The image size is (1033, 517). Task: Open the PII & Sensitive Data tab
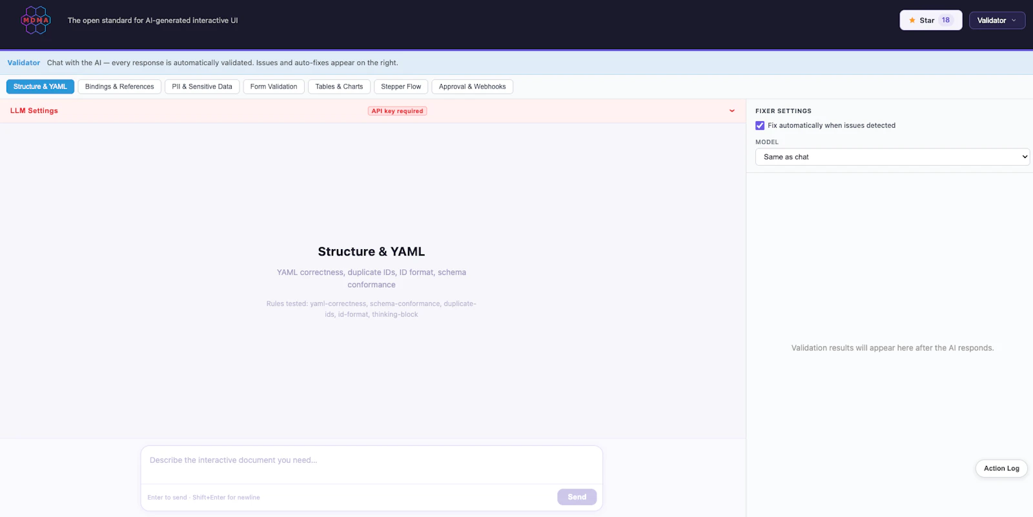coord(202,86)
